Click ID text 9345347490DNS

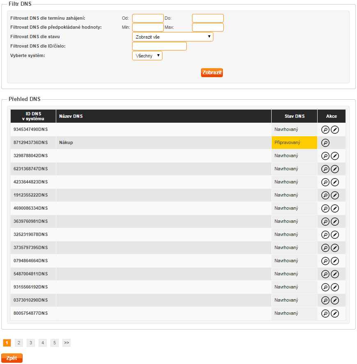point(31,129)
